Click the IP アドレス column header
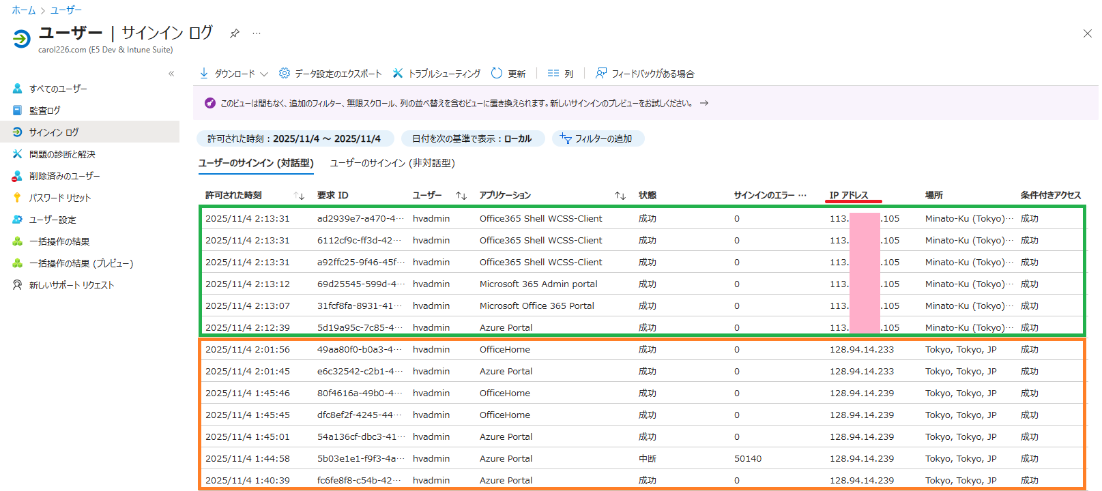This screenshot has height=491, width=1102. (x=849, y=195)
